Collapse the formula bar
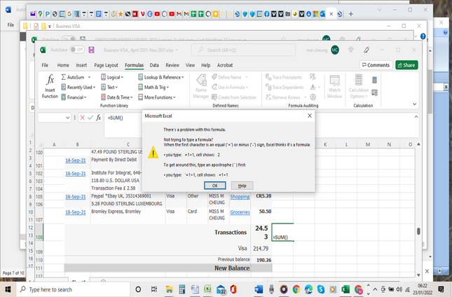The image size is (452, 297). pos(416,117)
